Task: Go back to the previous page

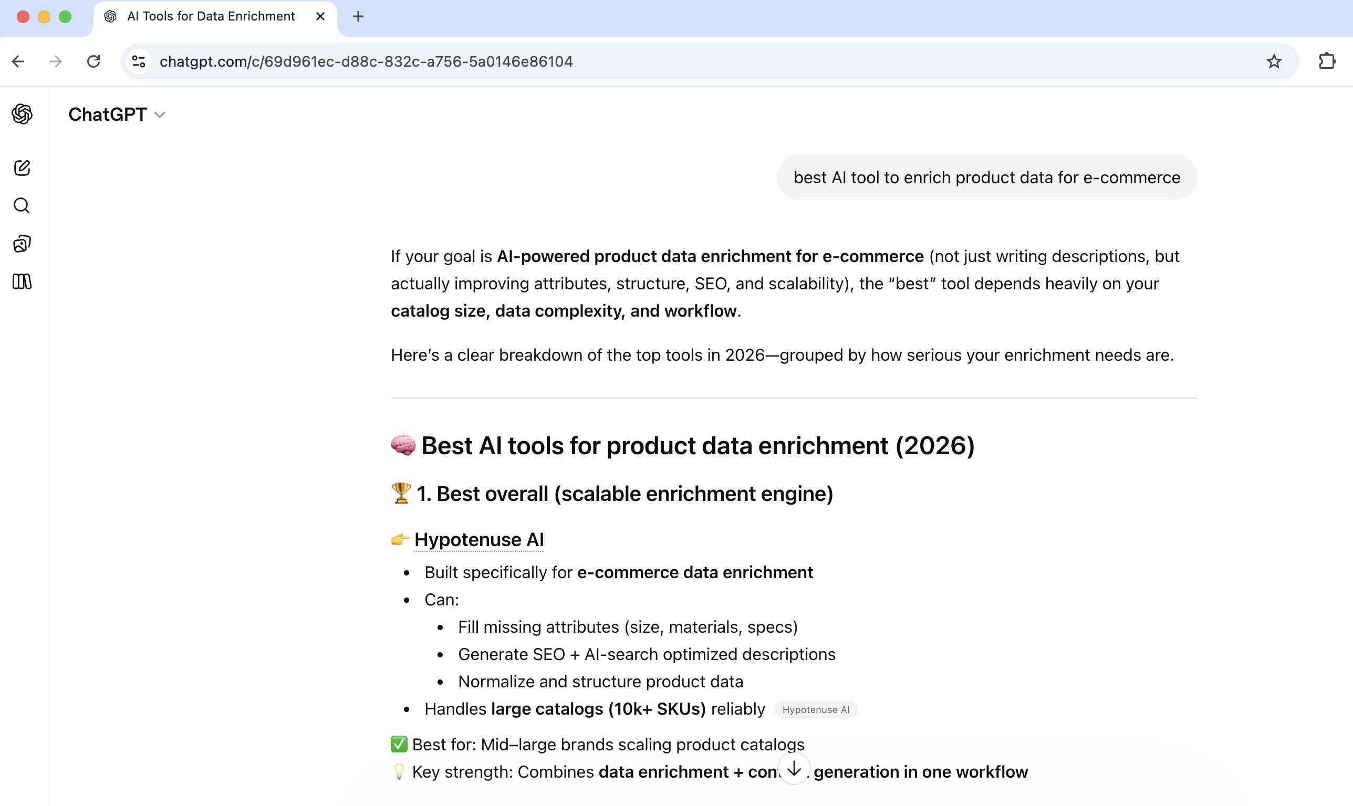Action: tap(18, 61)
